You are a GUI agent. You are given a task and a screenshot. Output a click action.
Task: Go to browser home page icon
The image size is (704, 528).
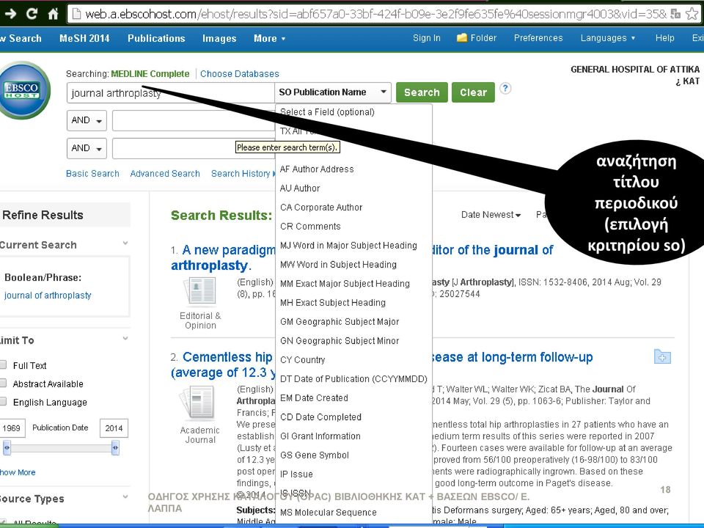pos(53,14)
